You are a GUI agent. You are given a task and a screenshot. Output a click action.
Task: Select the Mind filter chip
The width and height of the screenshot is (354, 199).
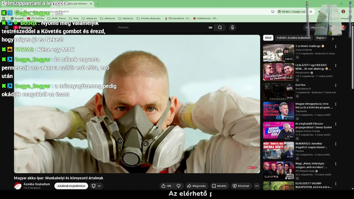point(268,38)
